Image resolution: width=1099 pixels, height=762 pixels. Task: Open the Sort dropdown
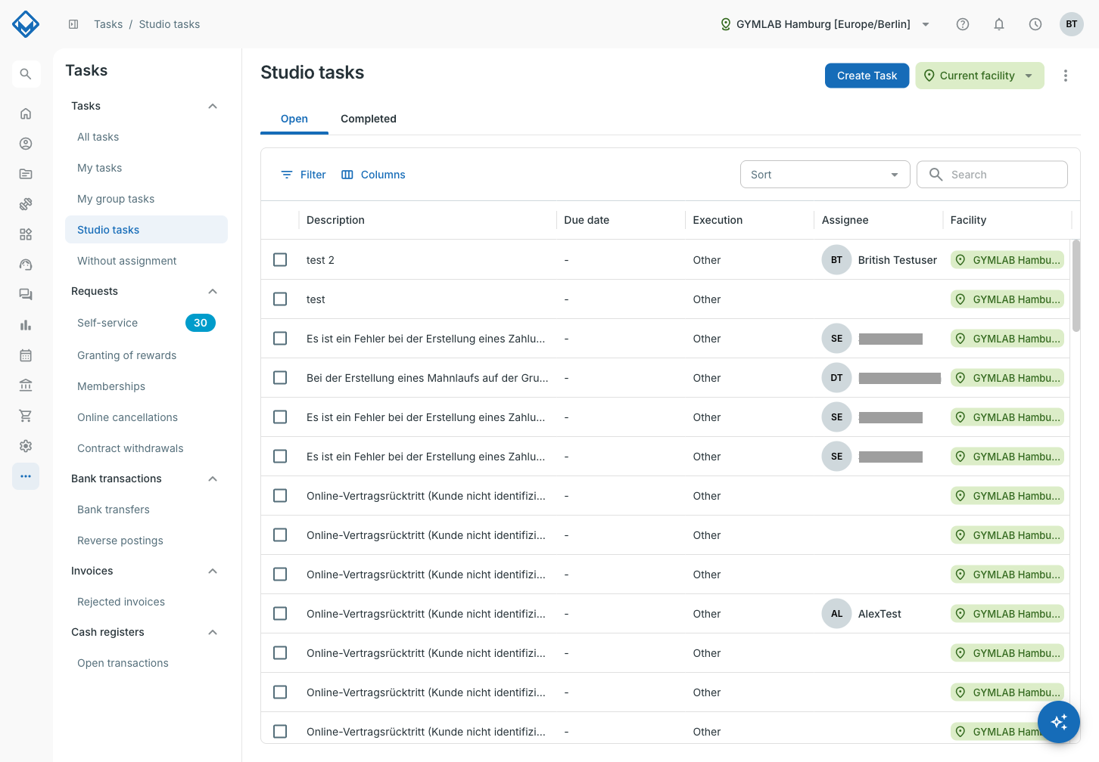coord(825,175)
